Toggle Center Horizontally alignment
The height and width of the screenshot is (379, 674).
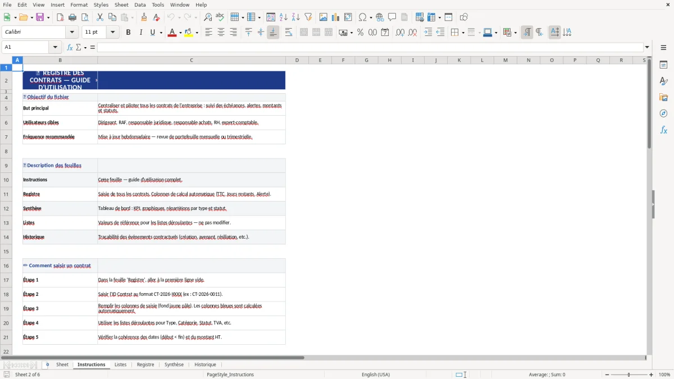pos(221,33)
